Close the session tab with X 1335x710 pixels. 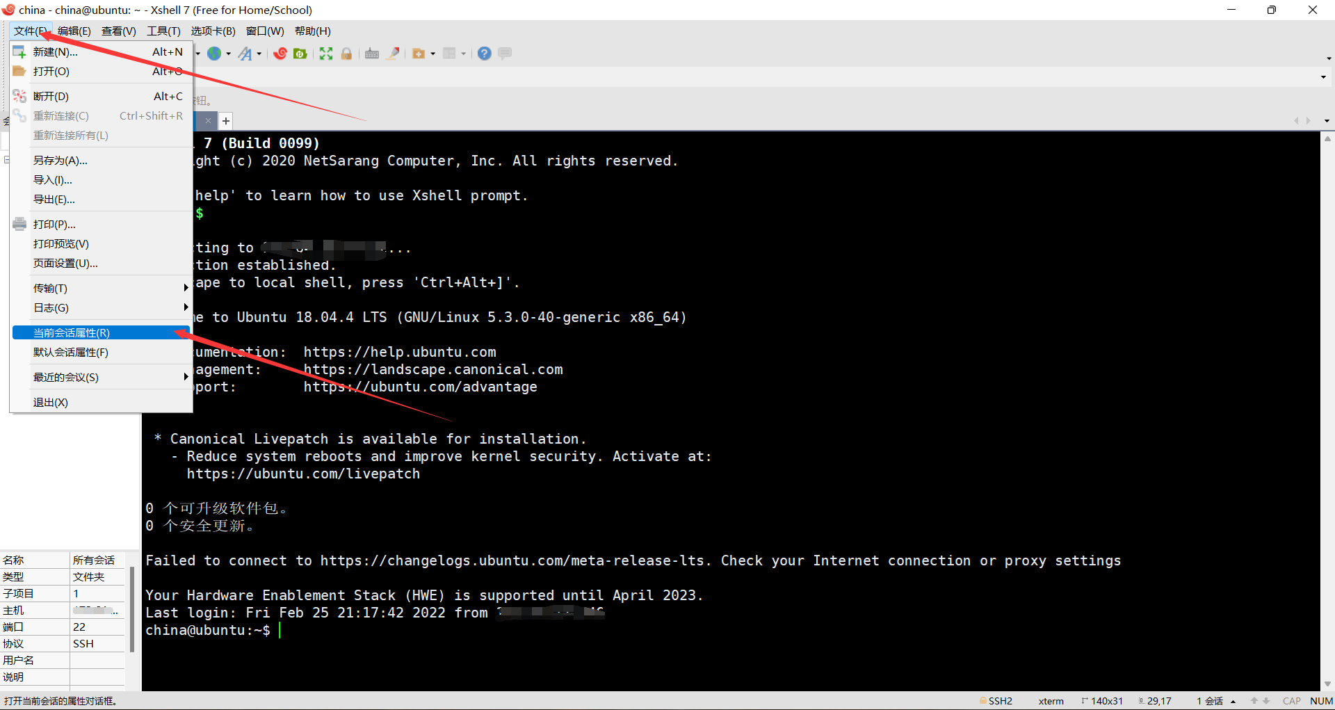click(x=207, y=120)
